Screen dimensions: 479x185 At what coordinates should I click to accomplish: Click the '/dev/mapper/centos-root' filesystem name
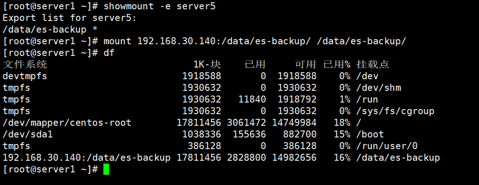pyautogui.click(x=67, y=123)
